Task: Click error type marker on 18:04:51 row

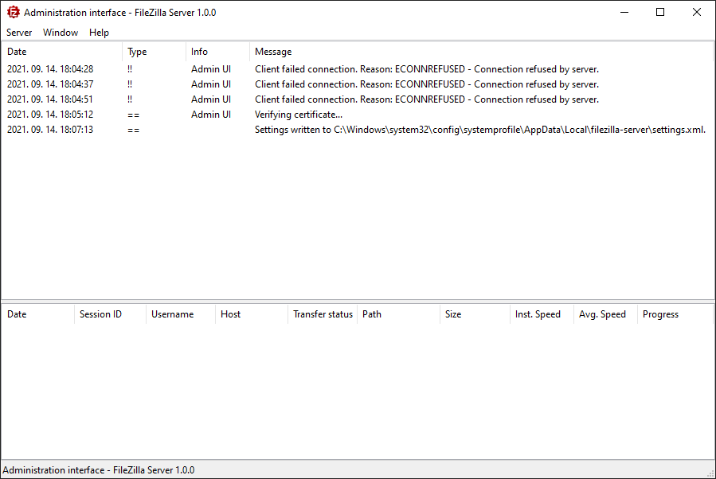Action: [x=130, y=99]
